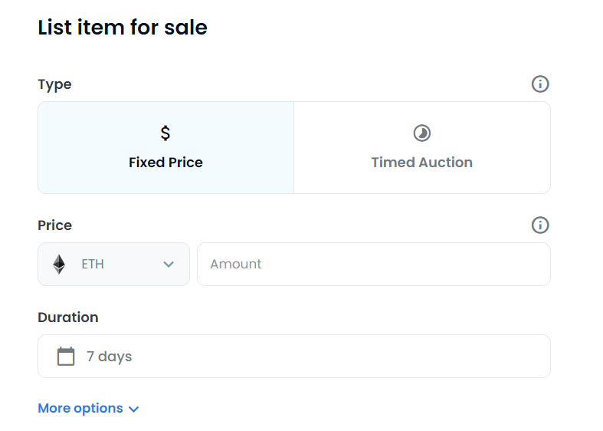603x431 pixels.
Task: Select the Fixed Price listing type
Action: pyautogui.click(x=165, y=148)
